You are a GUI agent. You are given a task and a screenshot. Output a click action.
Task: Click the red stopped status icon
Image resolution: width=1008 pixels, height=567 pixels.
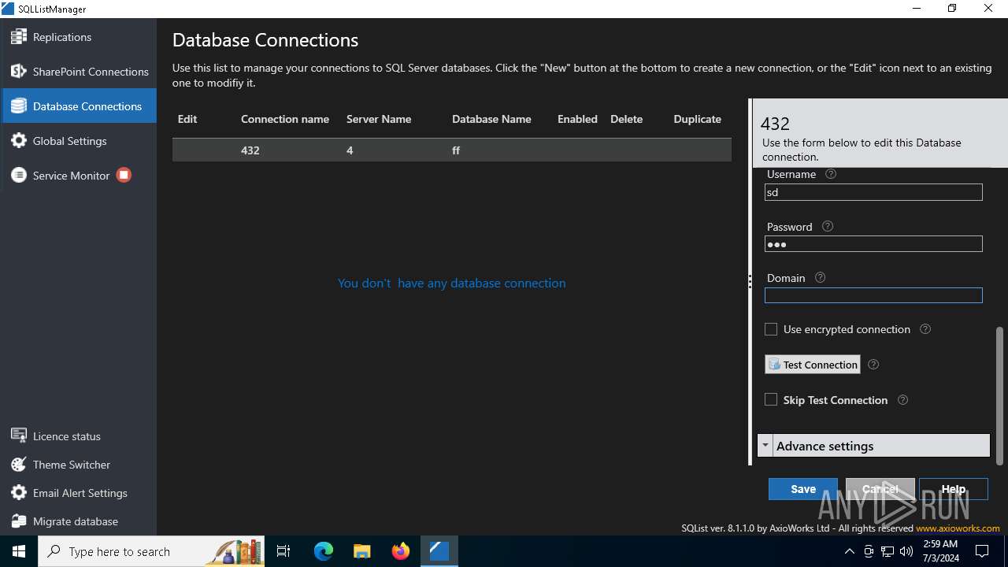point(124,175)
